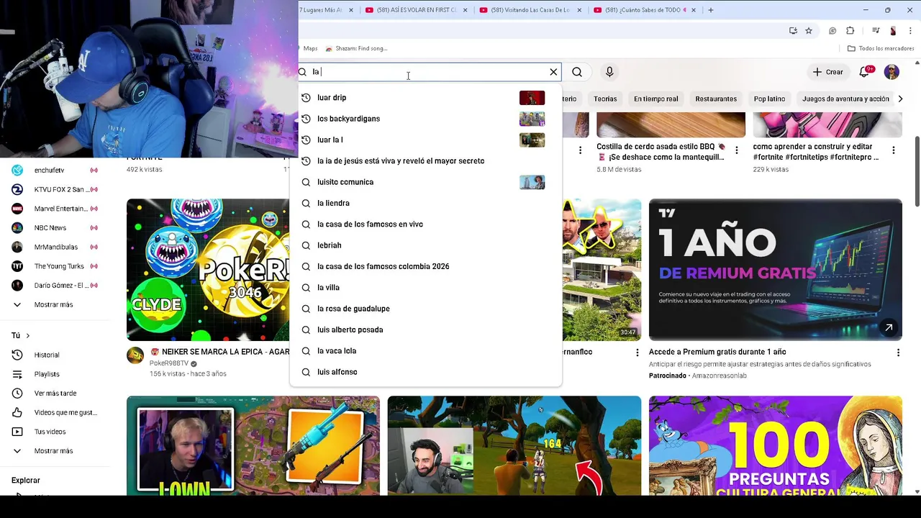Open The Young Turks subscription
The height and width of the screenshot is (518, 921).
pos(55,266)
